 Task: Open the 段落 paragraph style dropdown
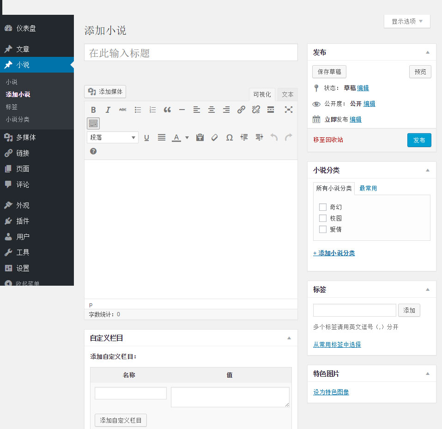(112, 137)
